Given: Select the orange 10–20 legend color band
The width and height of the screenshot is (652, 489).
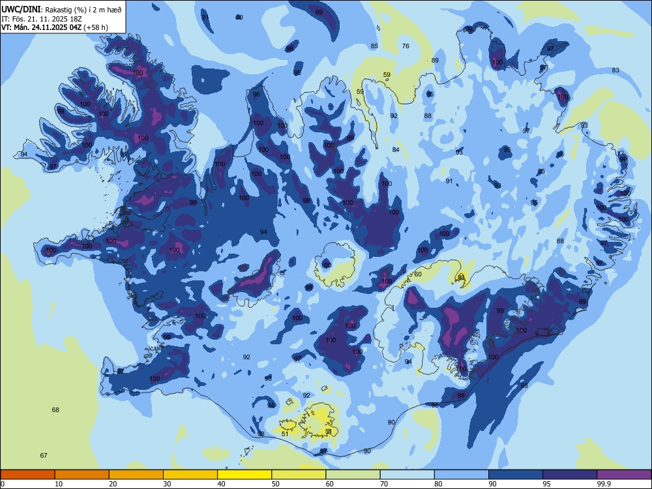Looking at the screenshot, I should pyautogui.click(x=82, y=475).
